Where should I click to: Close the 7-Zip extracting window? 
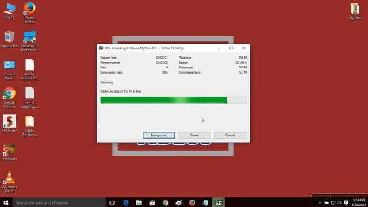pyautogui.click(x=244, y=48)
